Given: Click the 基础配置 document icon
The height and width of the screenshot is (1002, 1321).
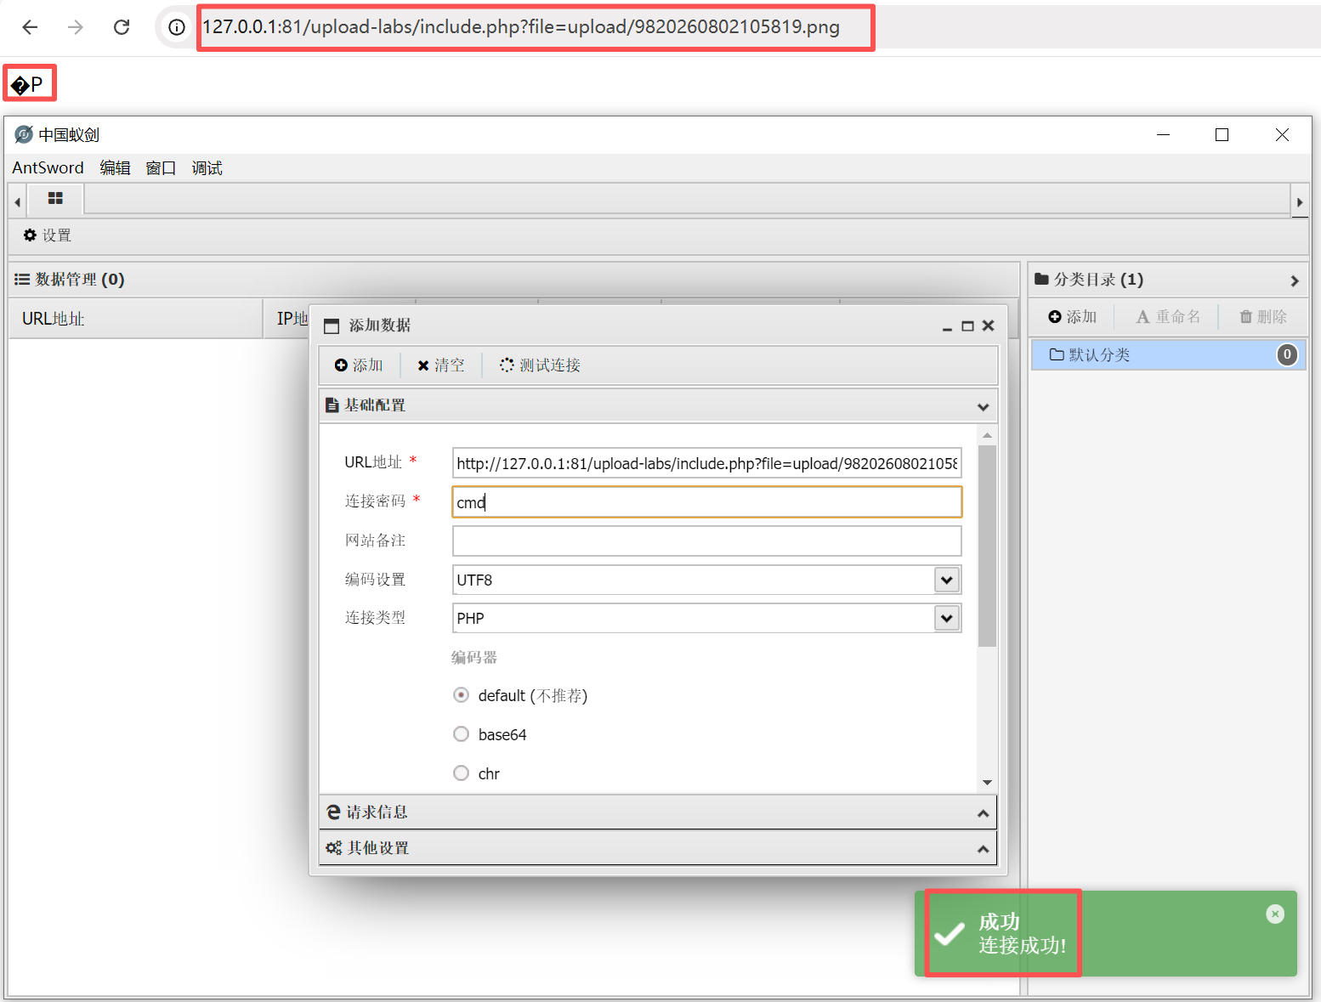Looking at the screenshot, I should pyautogui.click(x=332, y=405).
